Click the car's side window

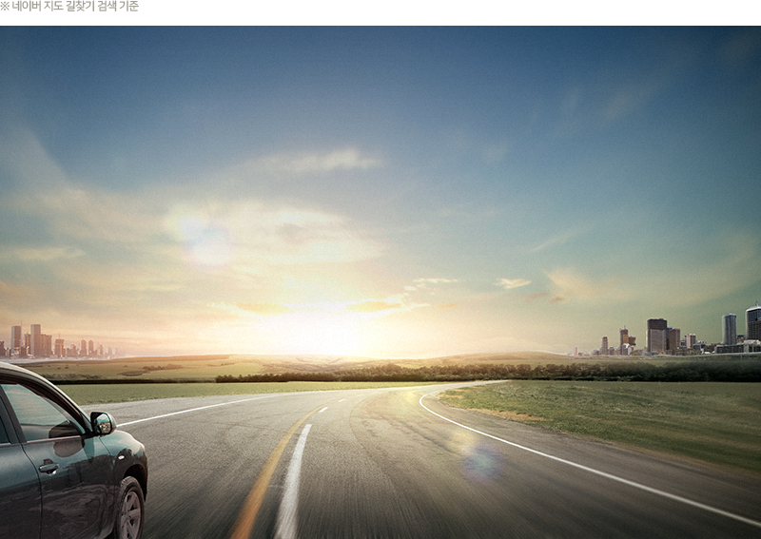(38, 412)
